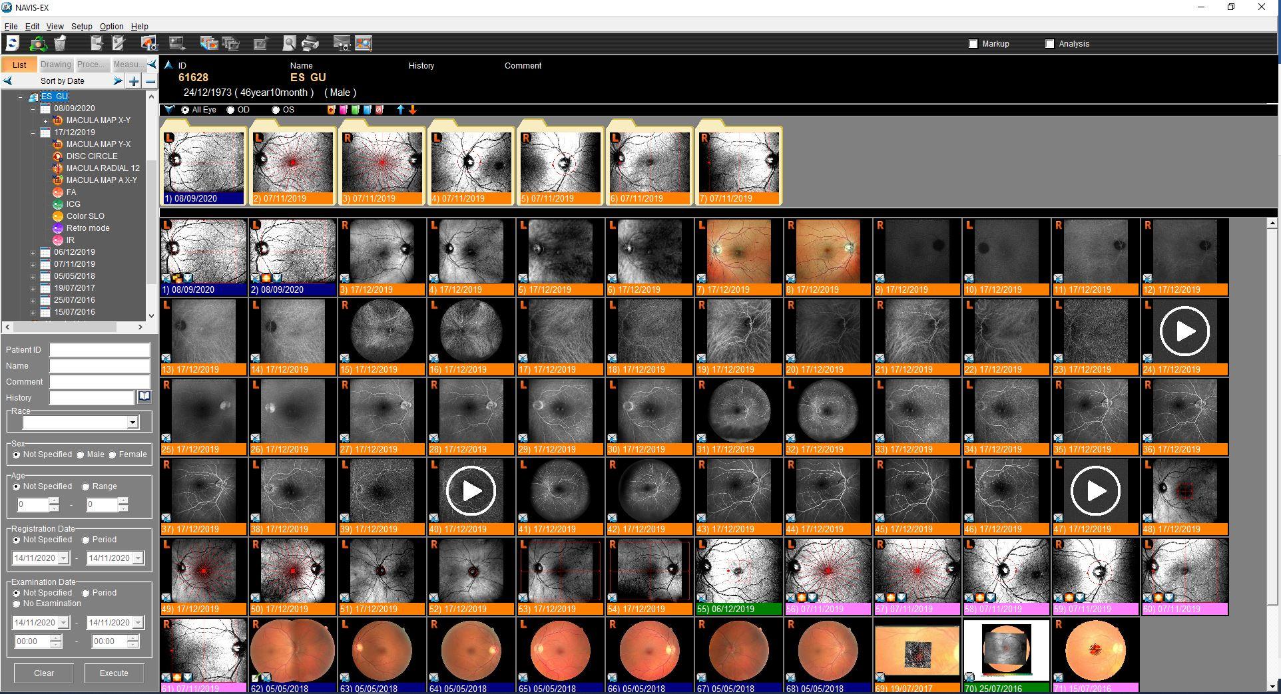Image resolution: width=1281 pixels, height=694 pixels.
Task: Switch to the Drawing tab
Action: [55, 65]
